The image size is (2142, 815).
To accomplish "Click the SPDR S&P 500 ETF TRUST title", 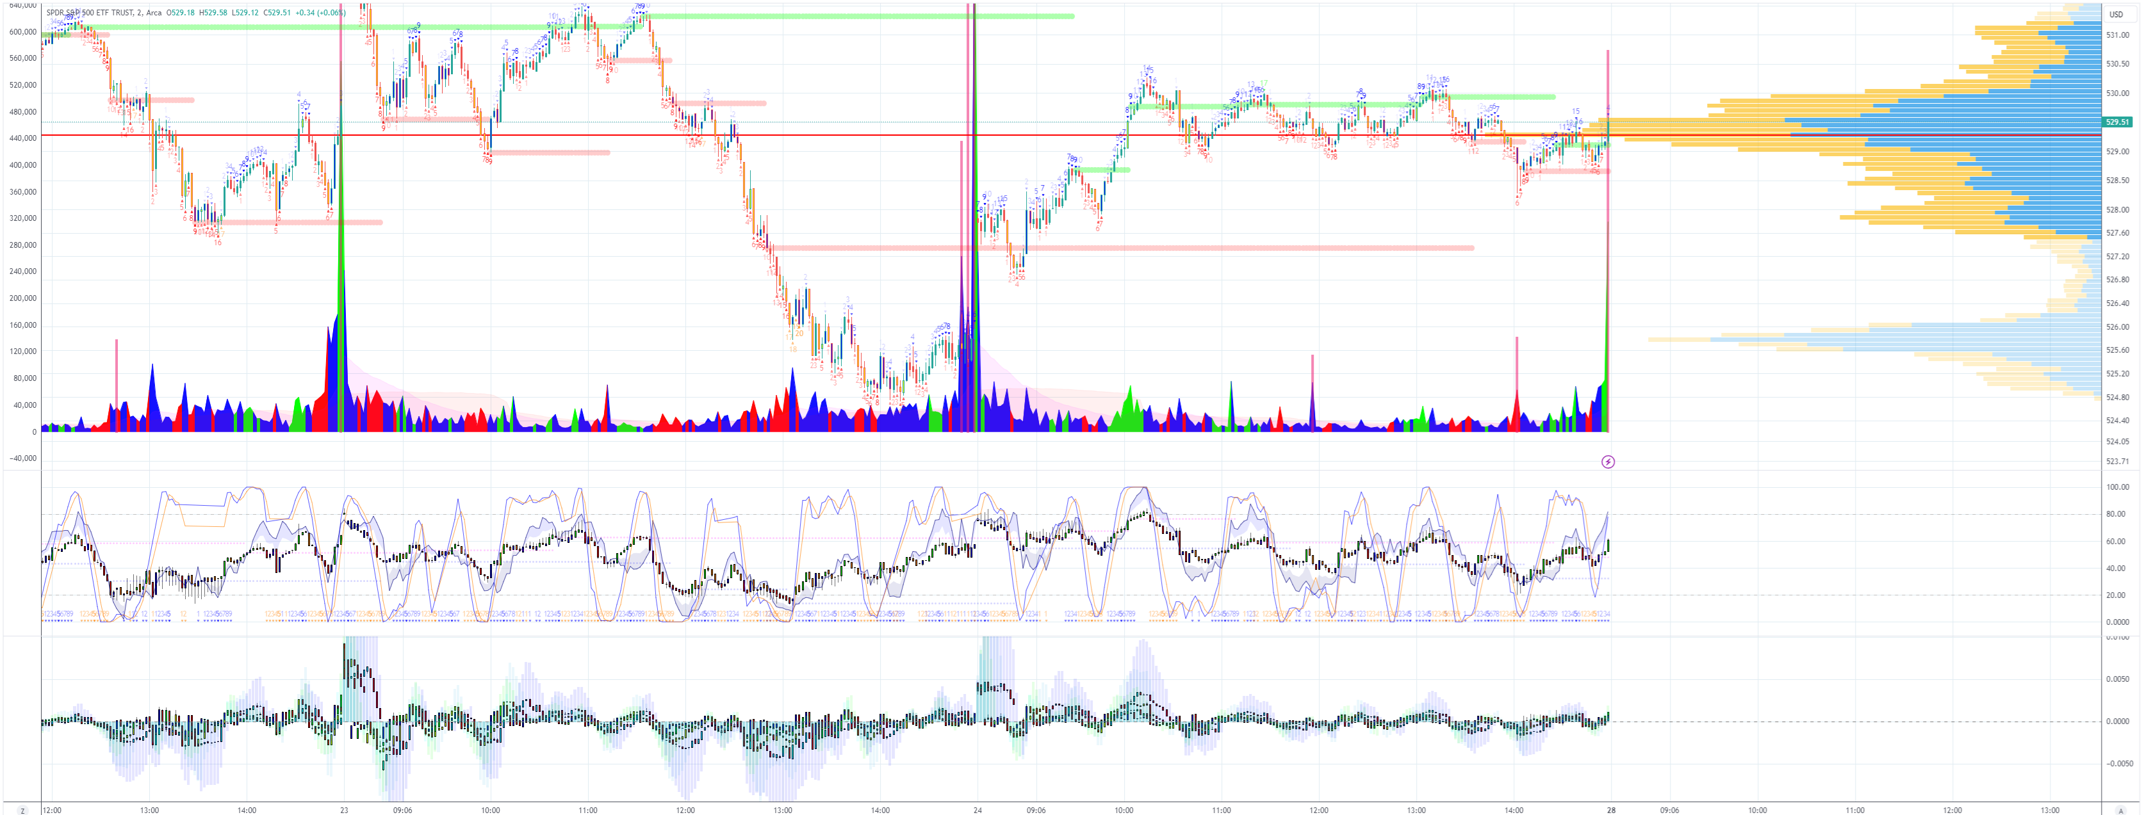I will 90,12.
